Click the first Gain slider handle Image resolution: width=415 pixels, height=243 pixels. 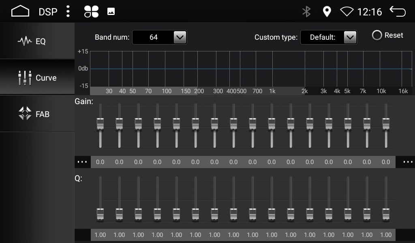point(100,124)
